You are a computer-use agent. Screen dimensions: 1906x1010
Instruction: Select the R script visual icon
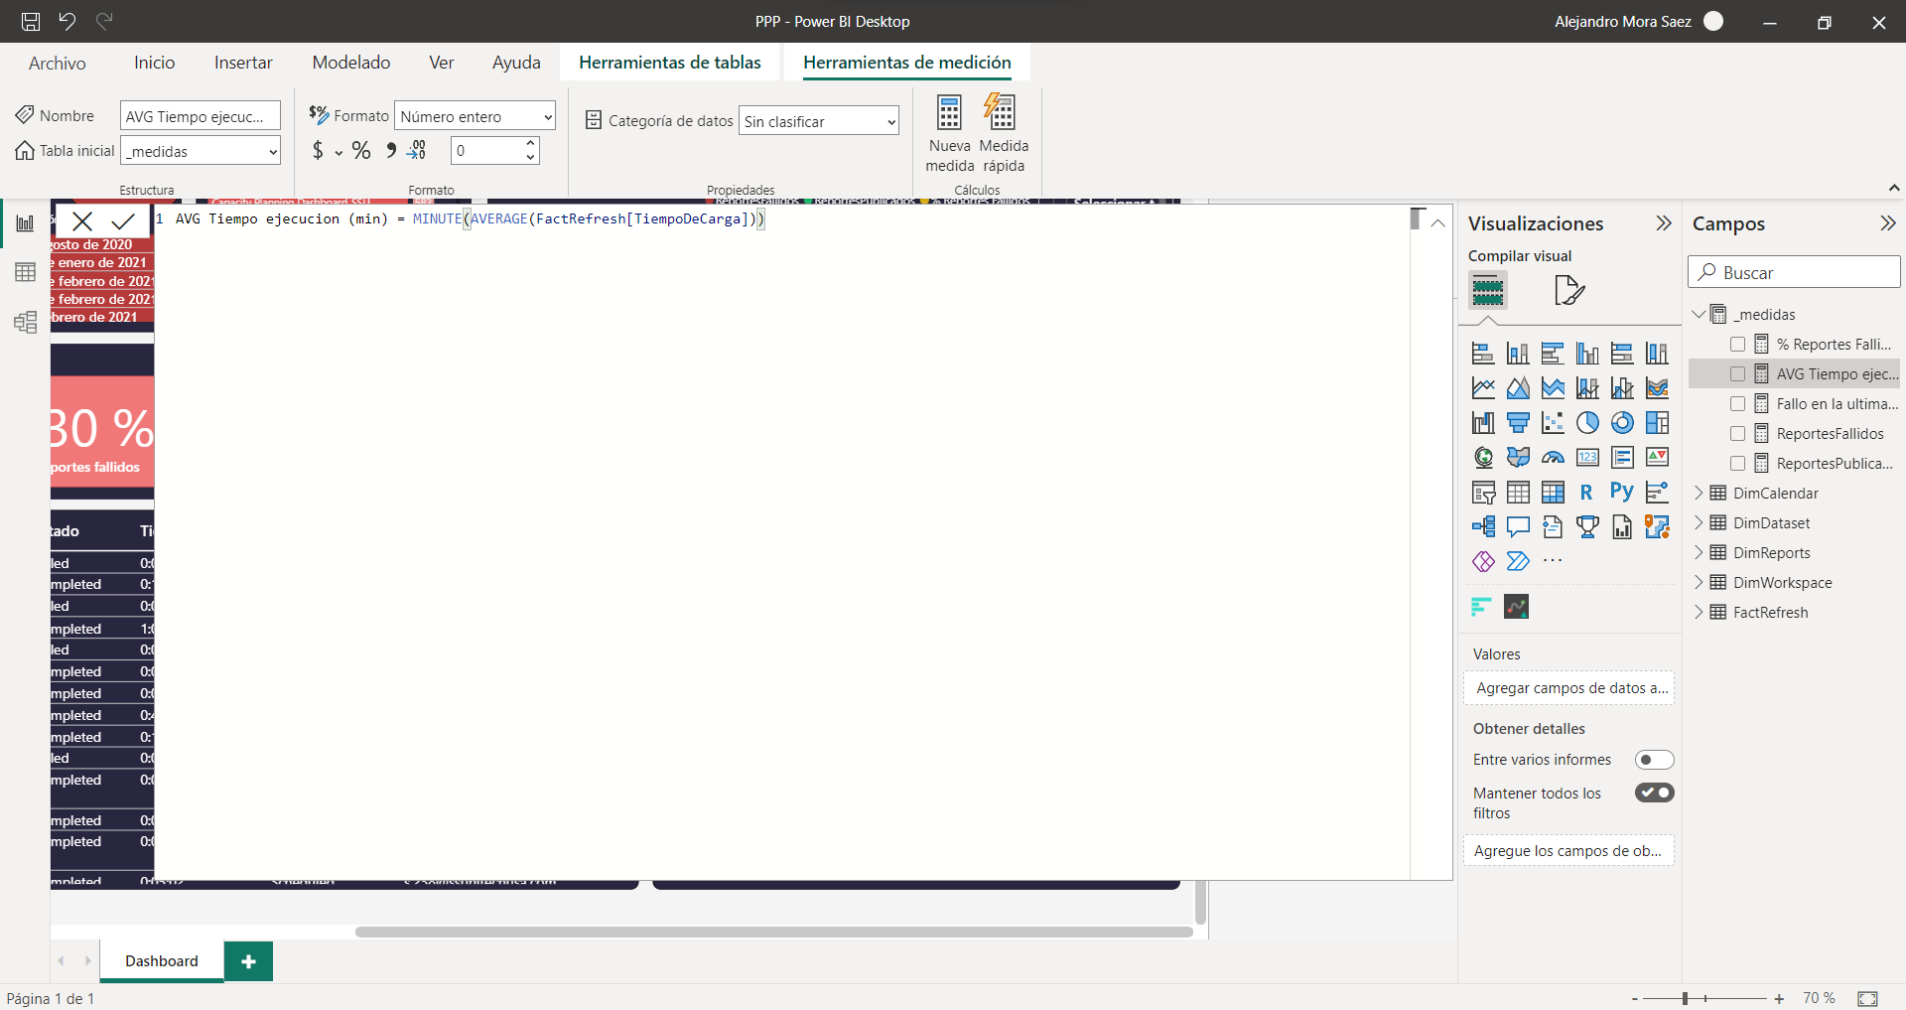pyautogui.click(x=1586, y=492)
